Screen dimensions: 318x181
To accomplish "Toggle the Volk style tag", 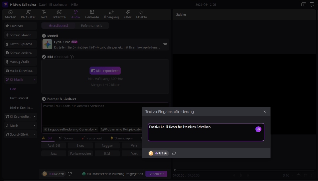I will (x=132, y=146).
